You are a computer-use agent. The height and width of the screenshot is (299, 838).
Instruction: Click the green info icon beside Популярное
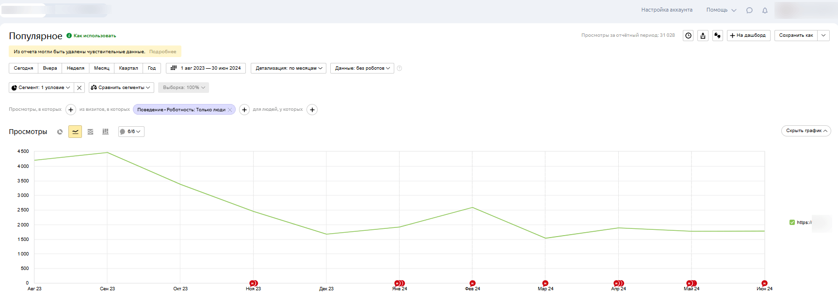coord(69,36)
